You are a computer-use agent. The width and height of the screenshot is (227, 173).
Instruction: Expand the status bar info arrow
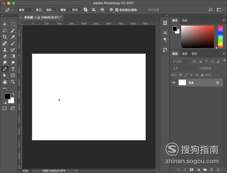tap(76, 171)
